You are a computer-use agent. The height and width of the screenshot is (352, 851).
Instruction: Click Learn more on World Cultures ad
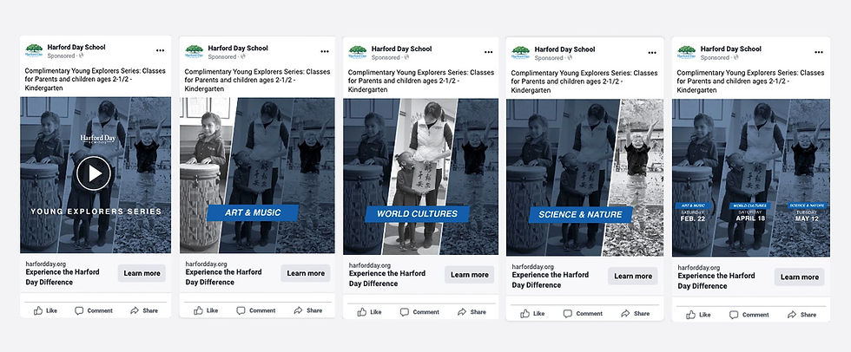(x=470, y=275)
